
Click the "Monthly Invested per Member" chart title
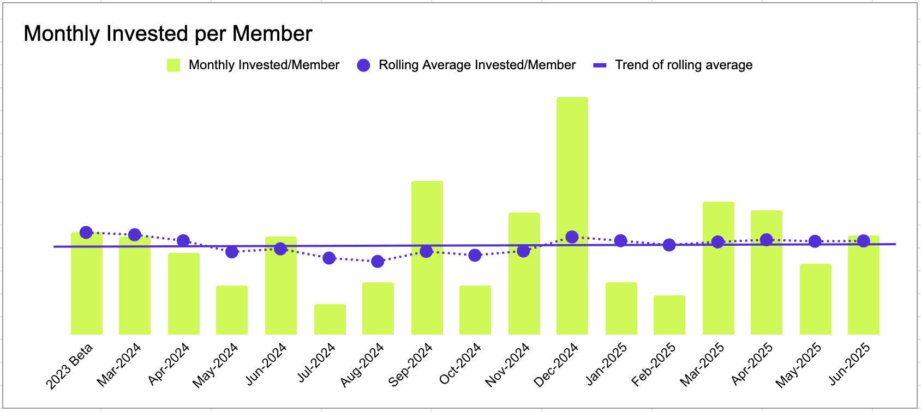(168, 34)
